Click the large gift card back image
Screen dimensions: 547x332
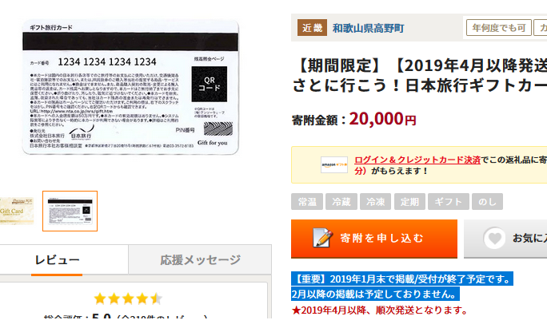point(130,87)
